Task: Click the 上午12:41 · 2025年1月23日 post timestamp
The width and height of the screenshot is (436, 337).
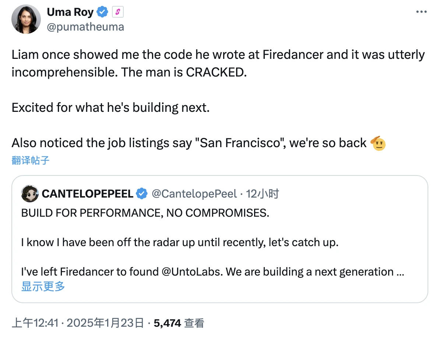Action: 78,323
